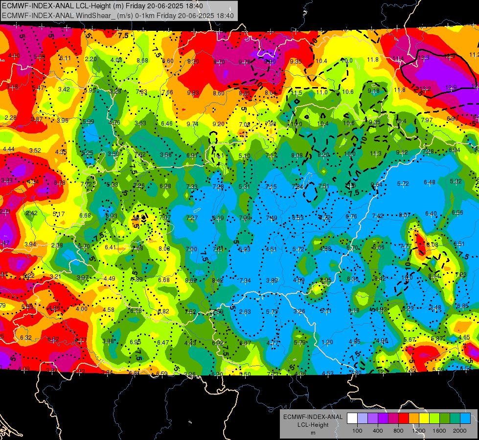Click the wind shear value '9.64'
The image size is (479, 440).
click(376, 184)
